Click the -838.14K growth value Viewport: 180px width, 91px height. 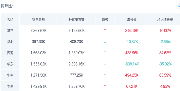point(132,64)
